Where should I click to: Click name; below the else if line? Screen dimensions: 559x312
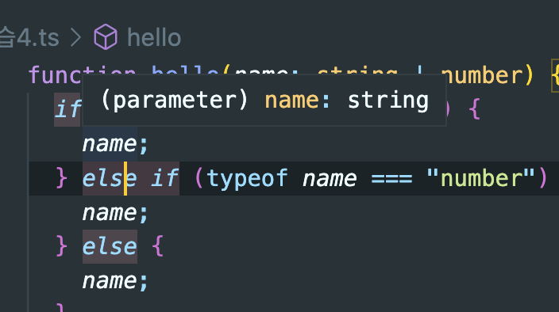(115, 213)
